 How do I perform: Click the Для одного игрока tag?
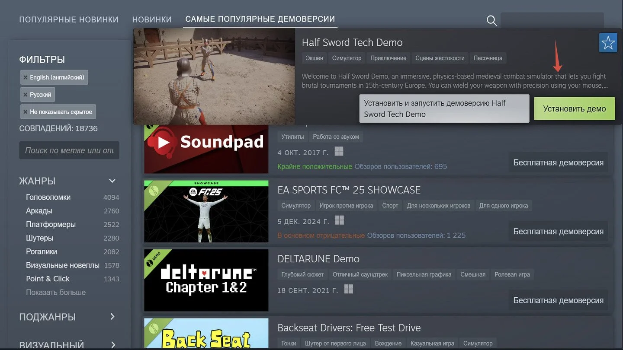click(504, 206)
